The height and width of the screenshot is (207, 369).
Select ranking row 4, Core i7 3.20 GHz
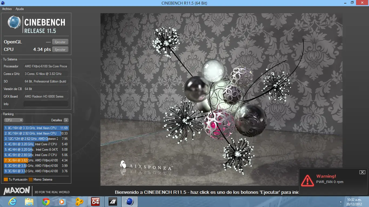point(36,144)
